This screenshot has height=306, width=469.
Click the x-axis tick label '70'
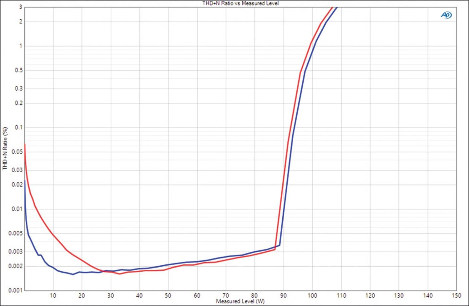pos(226,295)
